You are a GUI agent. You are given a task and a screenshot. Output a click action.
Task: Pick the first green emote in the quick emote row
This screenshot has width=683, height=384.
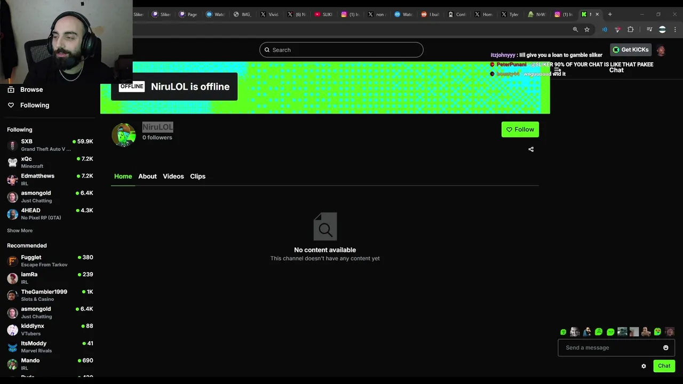[x=563, y=332]
